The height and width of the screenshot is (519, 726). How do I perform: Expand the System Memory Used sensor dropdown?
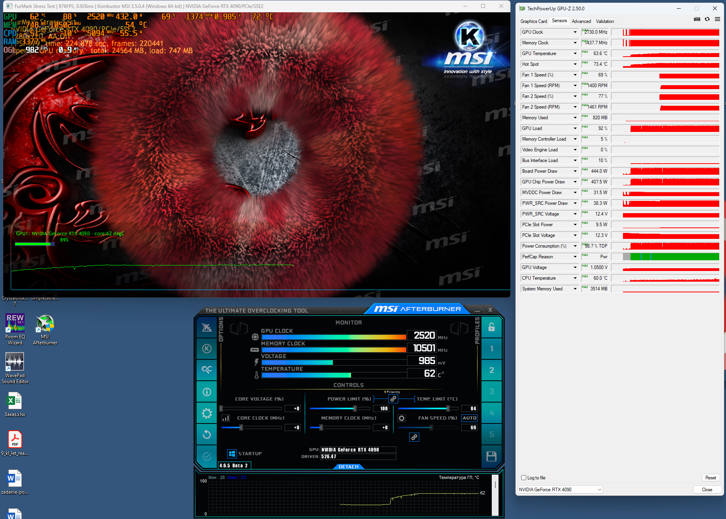[x=575, y=289]
